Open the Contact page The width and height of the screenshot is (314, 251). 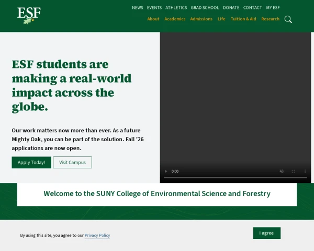253,8
